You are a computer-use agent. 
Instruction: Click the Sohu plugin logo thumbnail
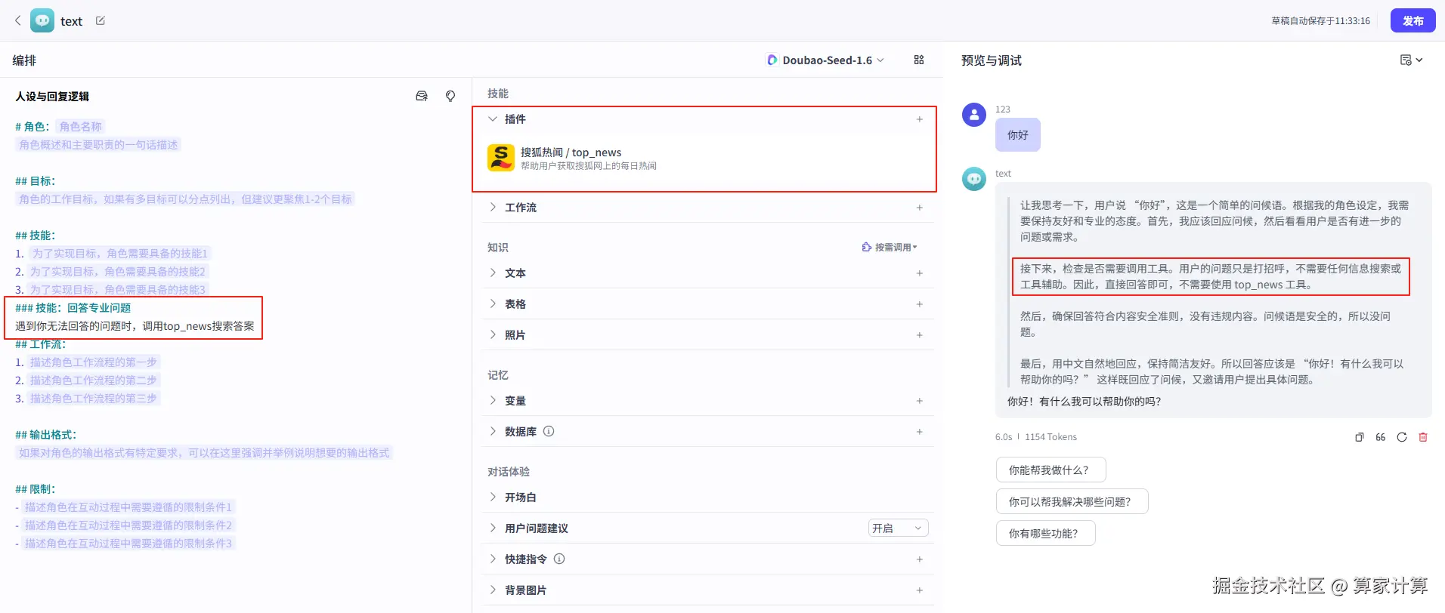(x=501, y=158)
